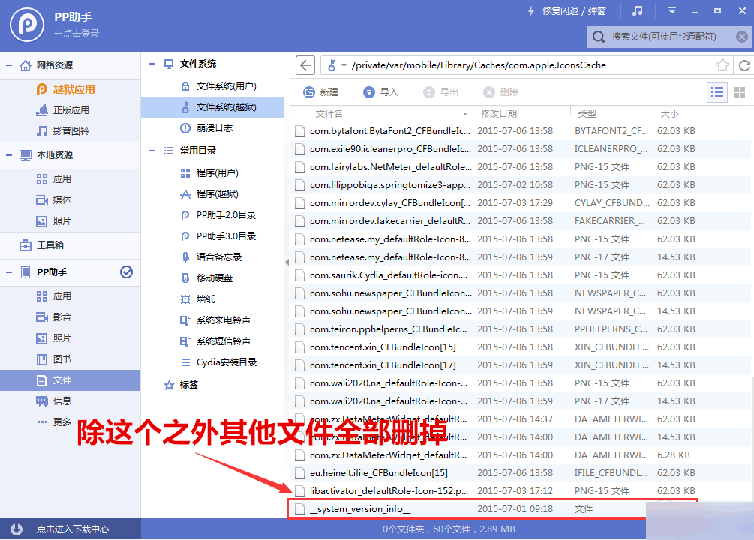Image resolution: width=754 pixels, height=540 pixels.
Task: Switch to list view
Action: [717, 91]
